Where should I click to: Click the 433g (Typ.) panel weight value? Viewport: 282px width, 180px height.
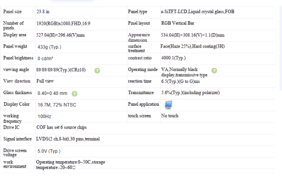click(49, 47)
